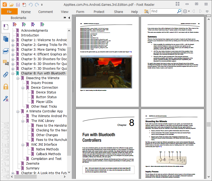Viewport: 212px width, 181px height.
Task: Switch to the Protect tab
Action: coord(99,12)
